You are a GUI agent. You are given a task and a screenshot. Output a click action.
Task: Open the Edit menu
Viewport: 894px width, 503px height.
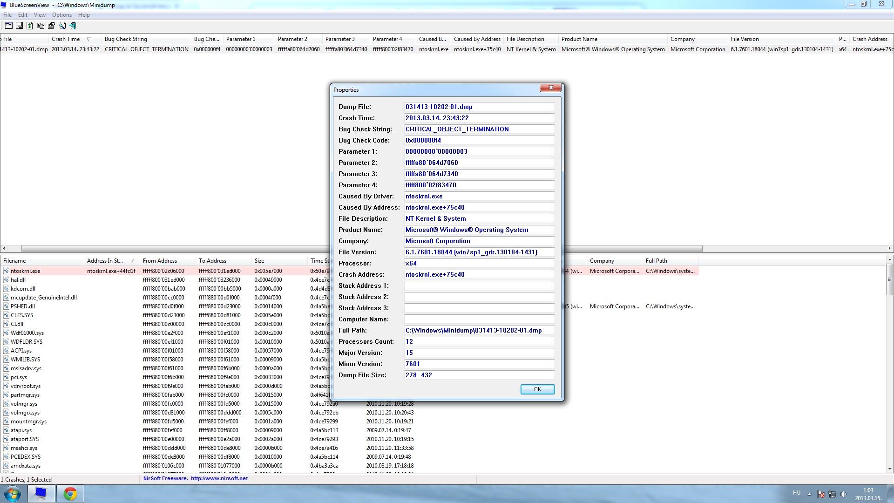coord(22,15)
